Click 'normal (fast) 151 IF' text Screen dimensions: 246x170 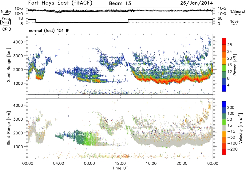(49, 31)
